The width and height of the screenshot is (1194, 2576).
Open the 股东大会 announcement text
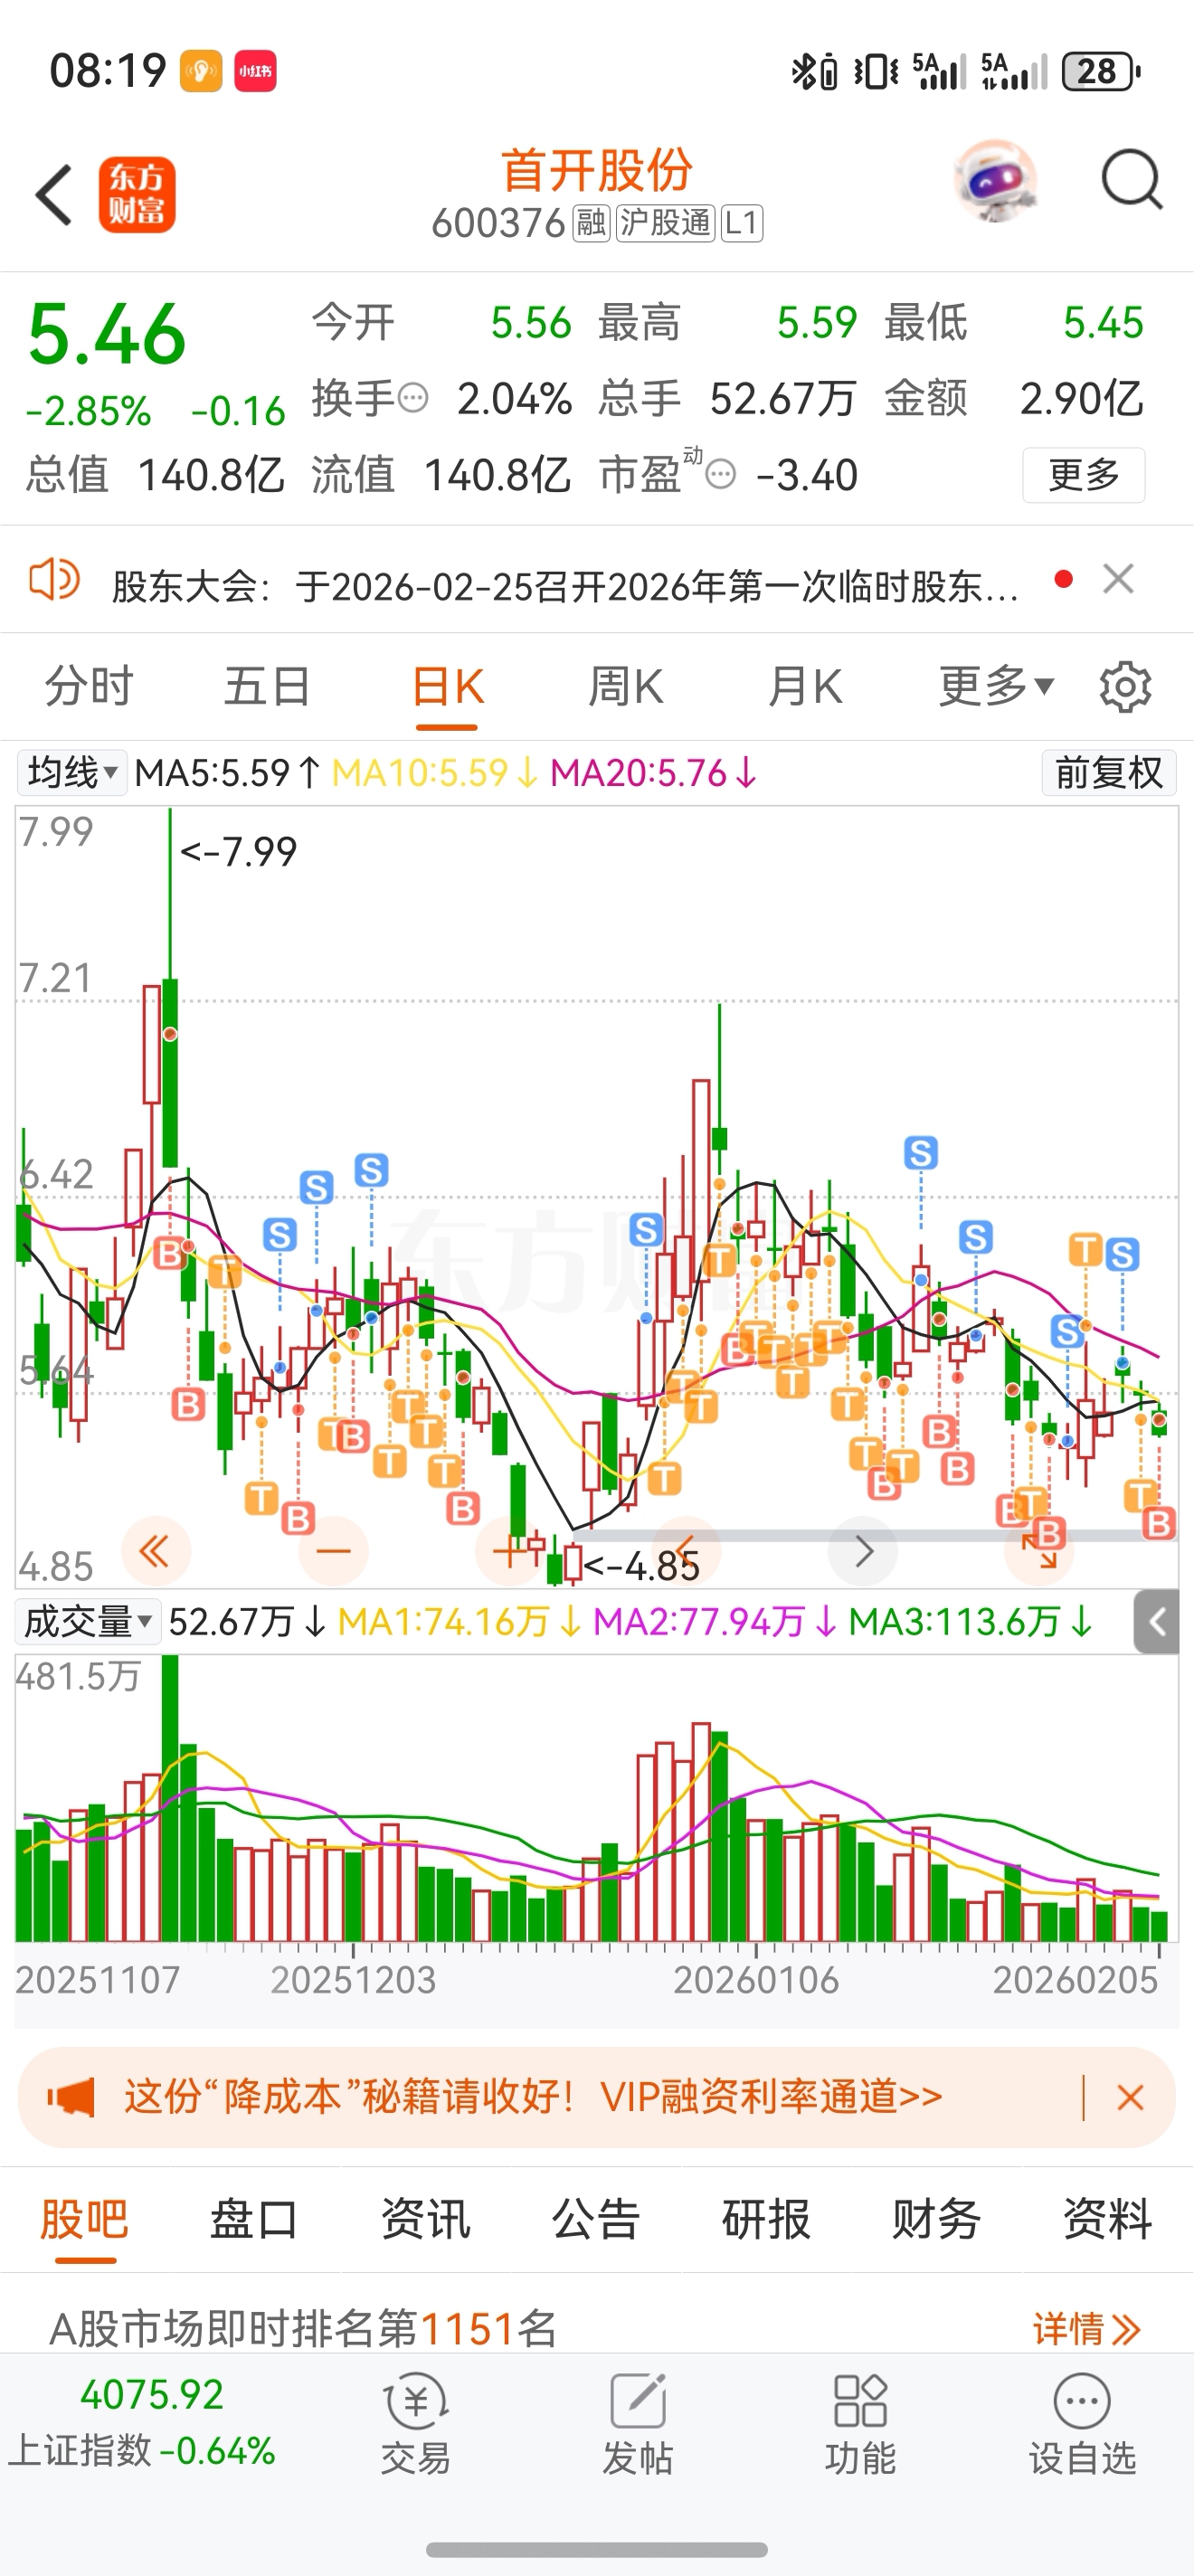[566, 586]
